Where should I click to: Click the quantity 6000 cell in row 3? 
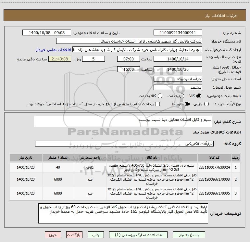coord(58,193)
